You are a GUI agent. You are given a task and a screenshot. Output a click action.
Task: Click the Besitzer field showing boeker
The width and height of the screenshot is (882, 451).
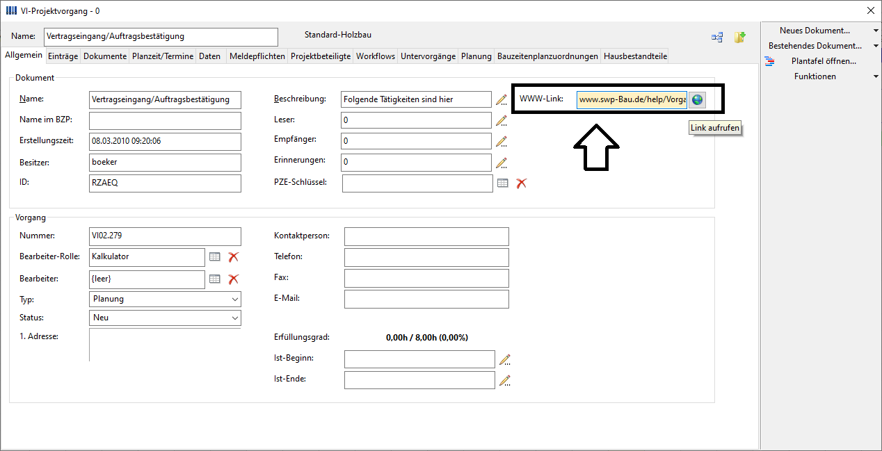(x=166, y=163)
